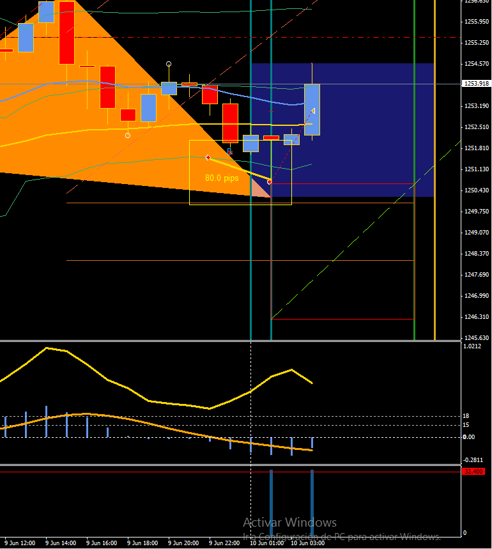Click the 0.00 indicator level label
Viewport: 492px width, 549px height.
click(469, 437)
